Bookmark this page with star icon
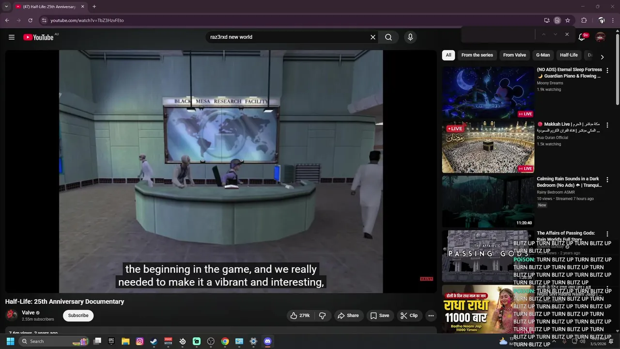This screenshot has height=349, width=620. pyautogui.click(x=568, y=20)
